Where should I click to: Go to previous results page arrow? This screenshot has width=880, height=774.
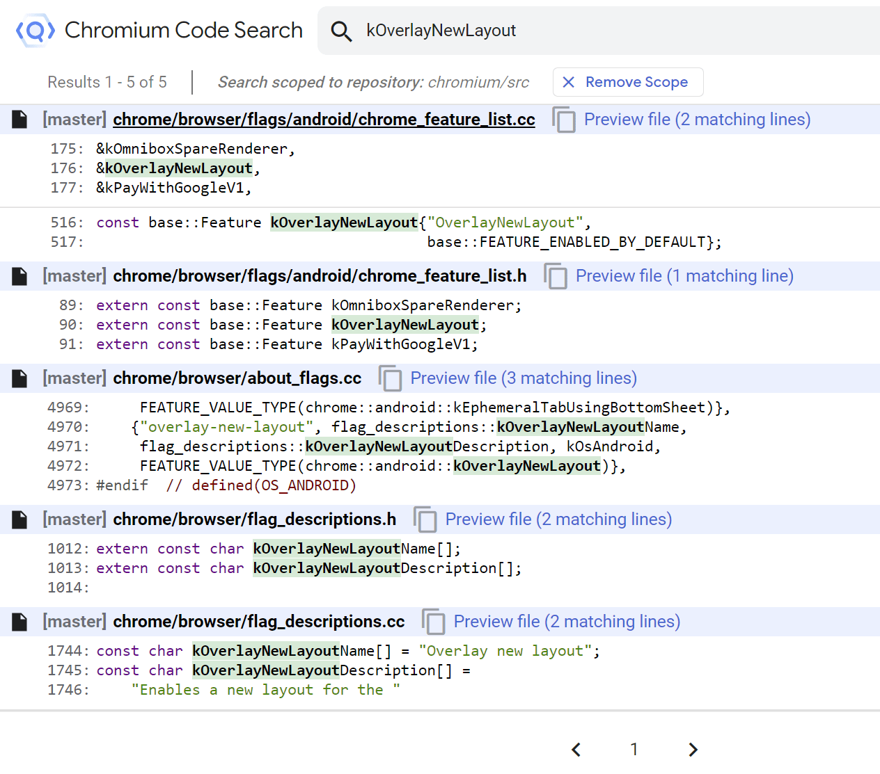(576, 750)
